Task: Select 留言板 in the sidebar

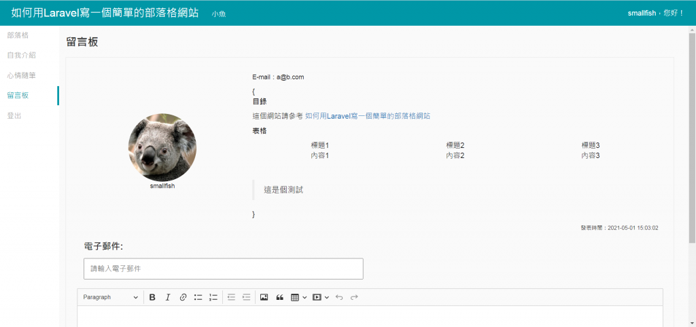Action: [x=18, y=95]
